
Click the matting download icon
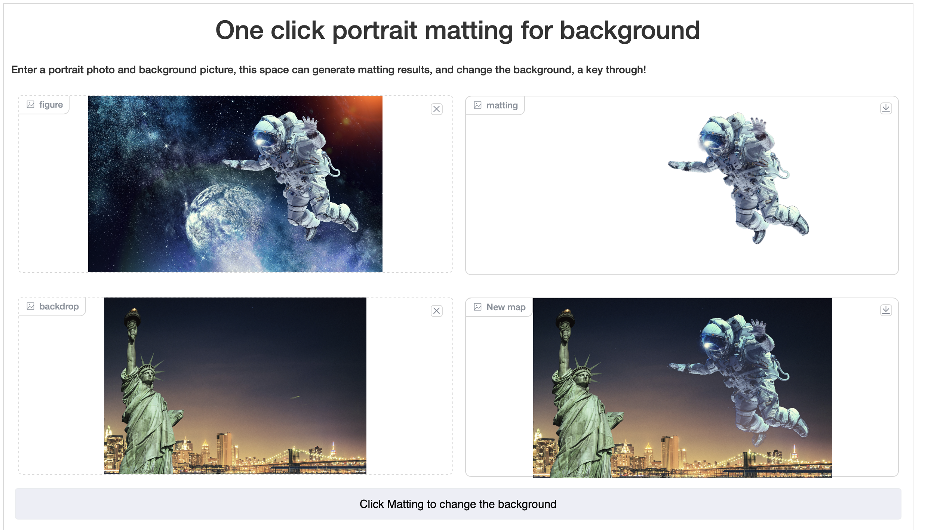point(885,108)
